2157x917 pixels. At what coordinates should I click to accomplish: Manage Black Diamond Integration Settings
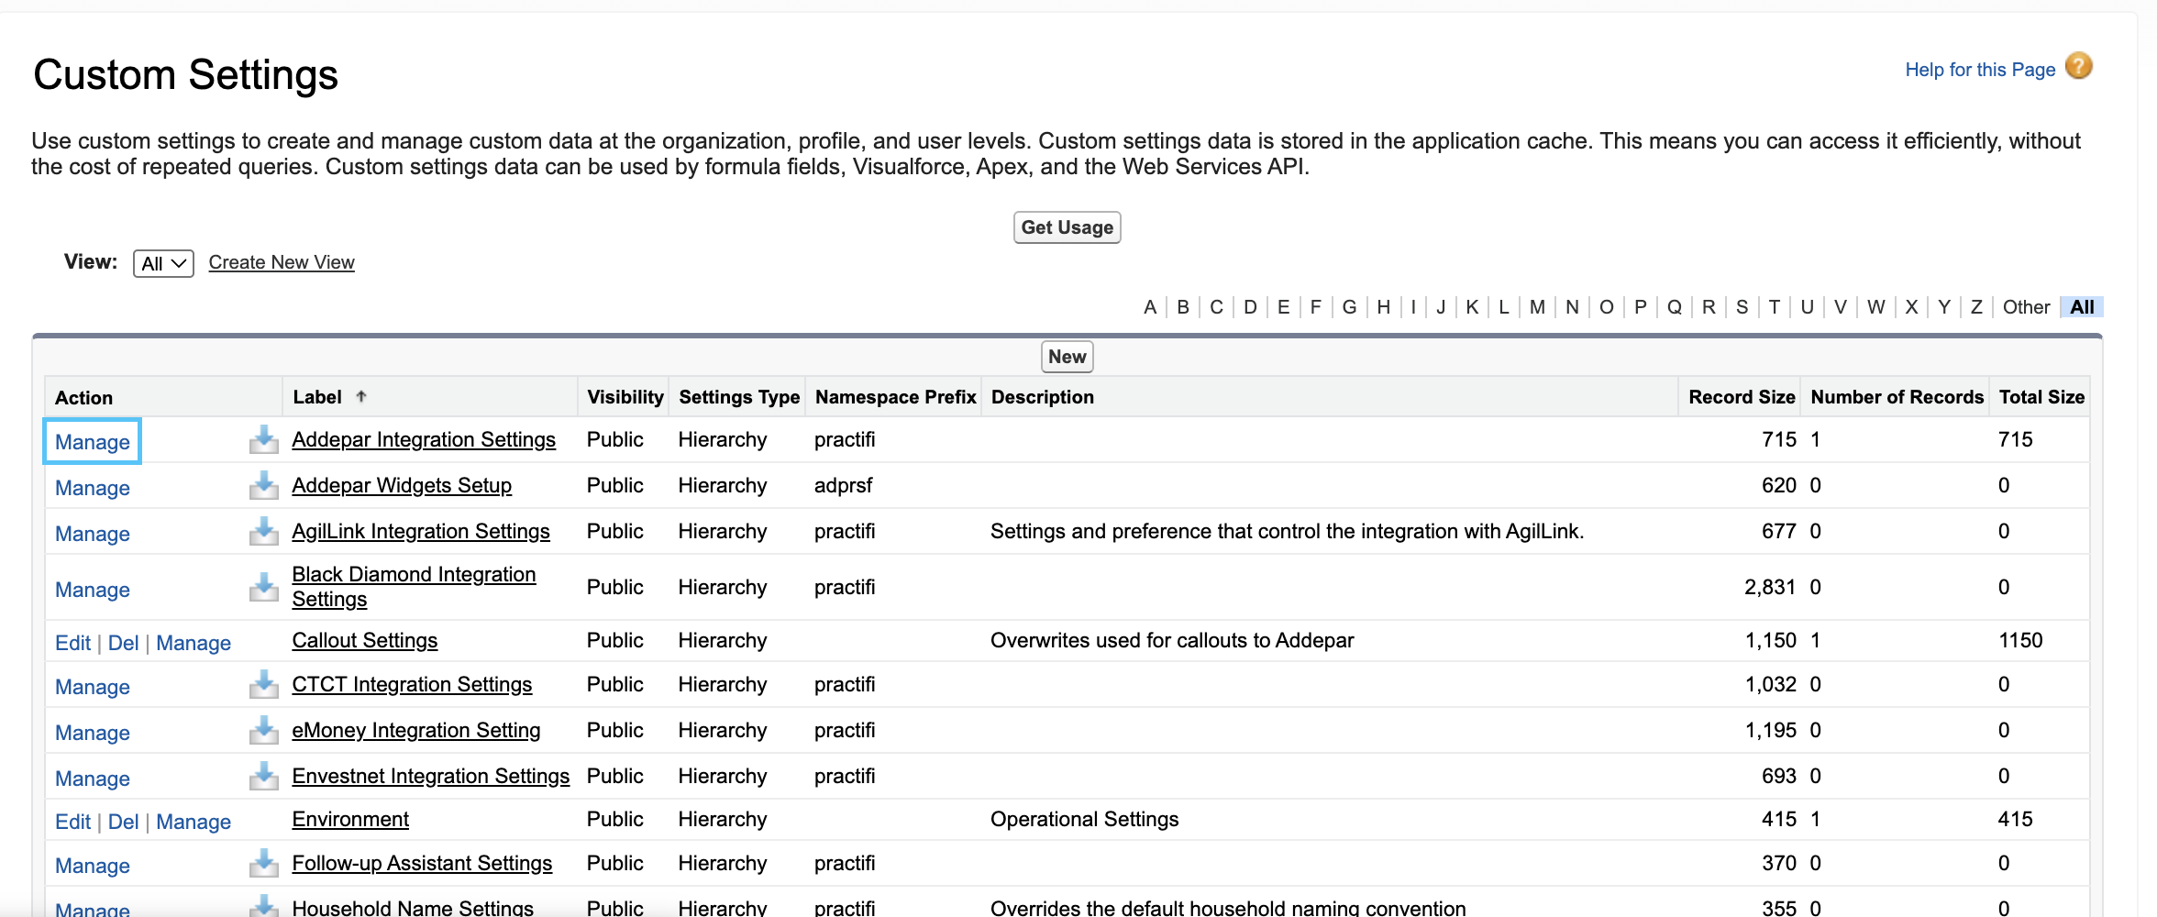click(x=93, y=590)
